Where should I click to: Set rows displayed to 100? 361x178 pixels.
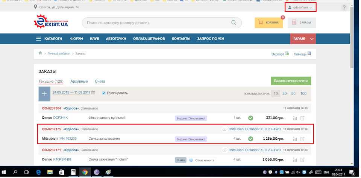point(303,94)
